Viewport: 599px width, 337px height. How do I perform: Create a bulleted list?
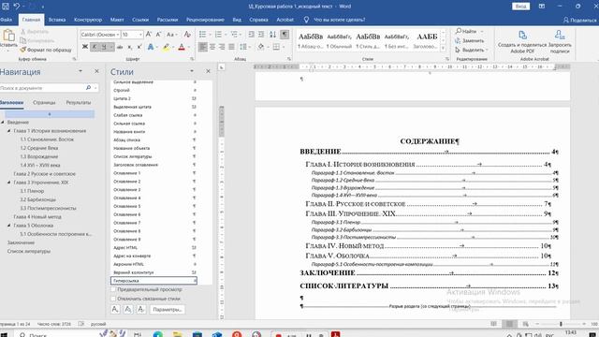pyautogui.click(x=202, y=35)
